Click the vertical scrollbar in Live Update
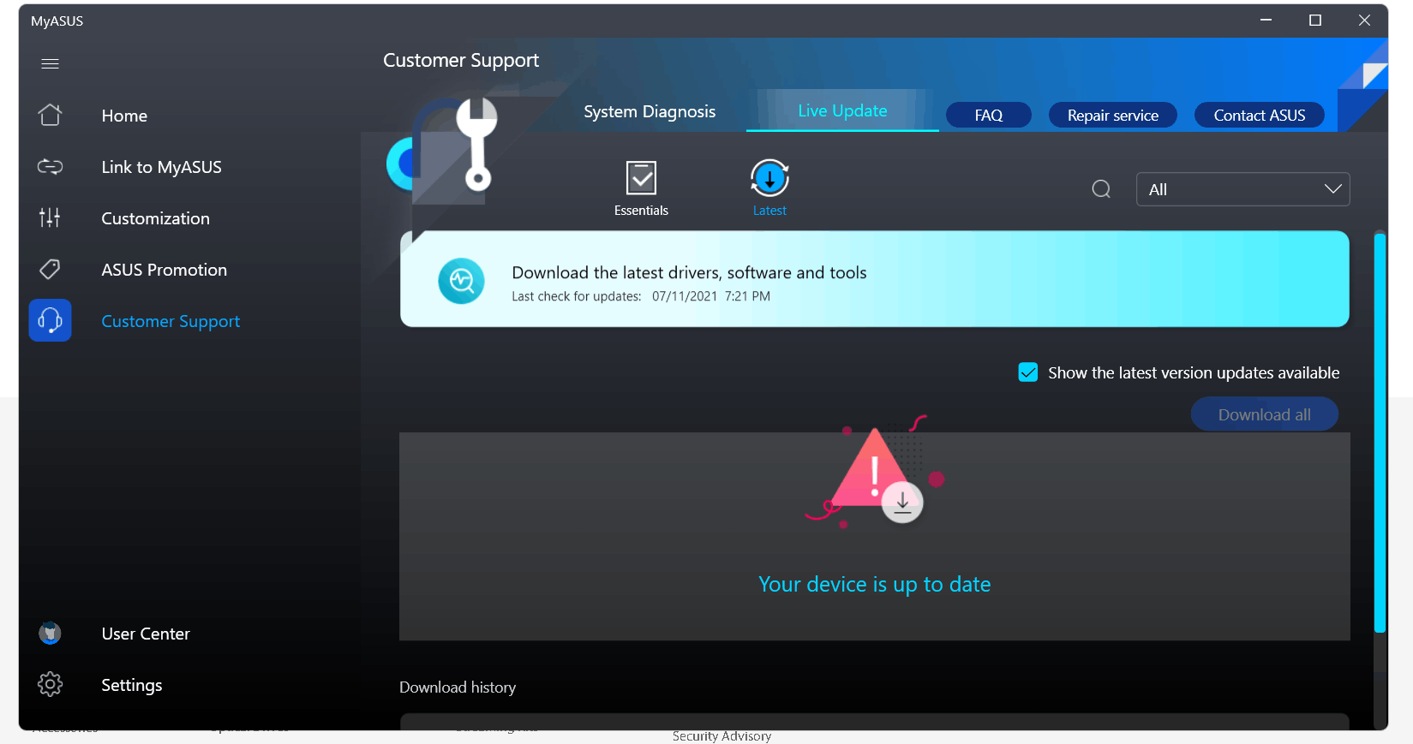The width and height of the screenshot is (1413, 744). coord(1380,432)
